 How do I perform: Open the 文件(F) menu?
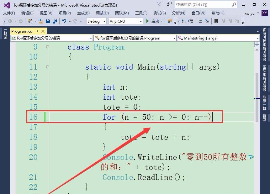(x=9, y=13)
